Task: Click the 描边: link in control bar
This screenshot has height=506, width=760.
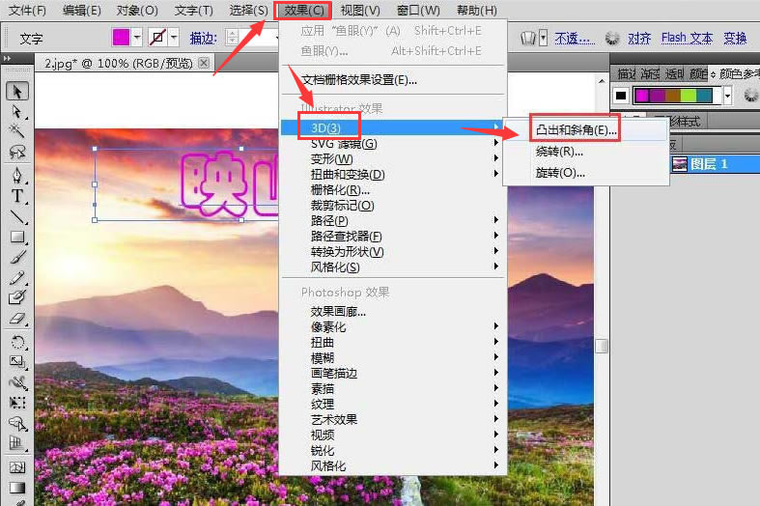Action: point(204,38)
